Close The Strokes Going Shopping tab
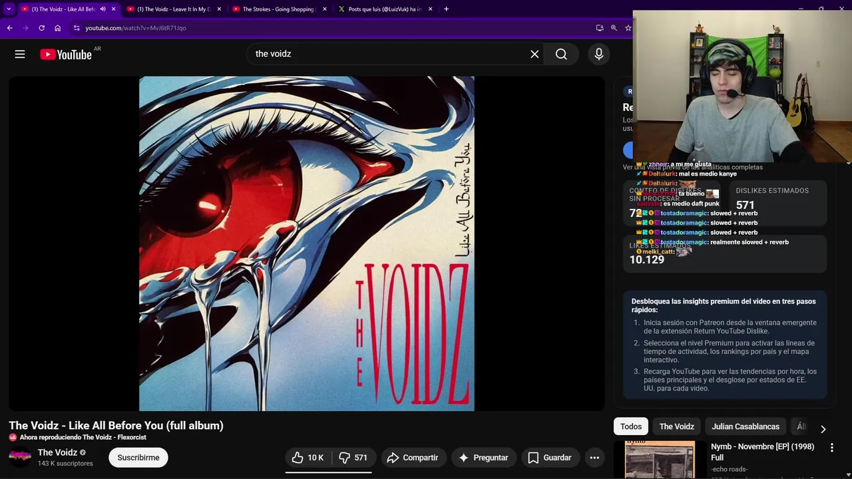 click(x=325, y=9)
